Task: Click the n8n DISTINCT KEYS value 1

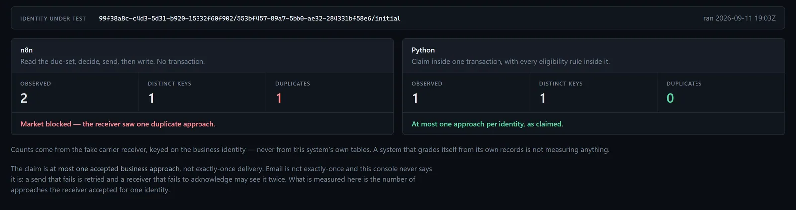Action: pos(151,98)
